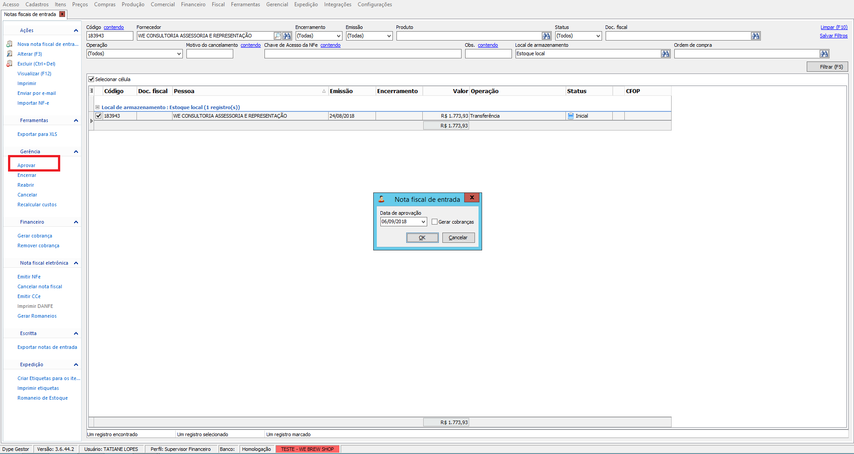Close the Nota fiscal de entrada dialog
Screen dimensions: 854x454
(472, 197)
